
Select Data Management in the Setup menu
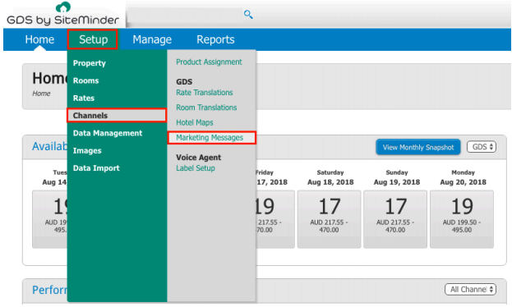pos(108,133)
